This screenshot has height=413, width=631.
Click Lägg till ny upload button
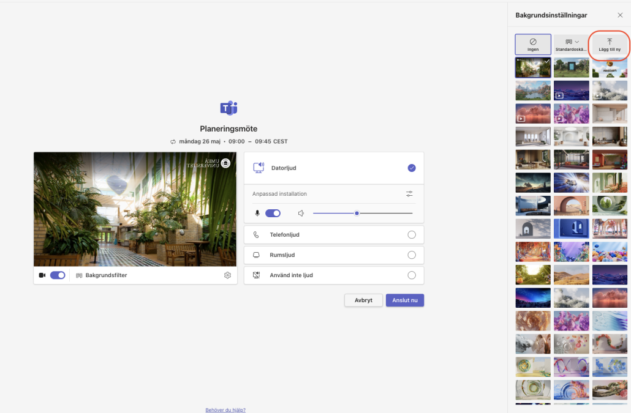[610, 44]
